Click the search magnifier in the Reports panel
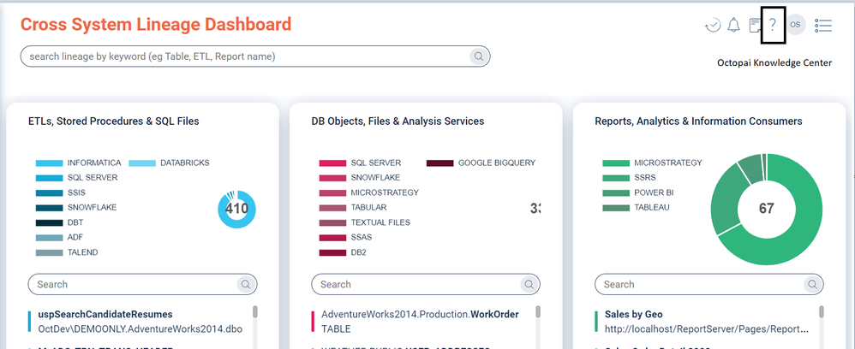Screen dimensions: 855x349 point(812,284)
